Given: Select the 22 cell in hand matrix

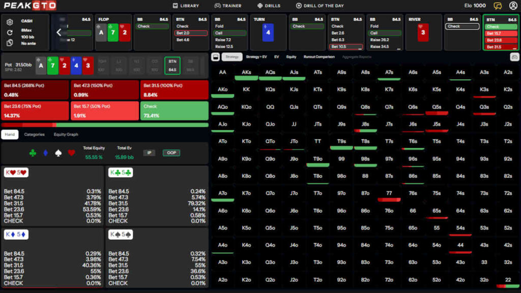Looking at the screenshot, I should [x=508, y=280].
